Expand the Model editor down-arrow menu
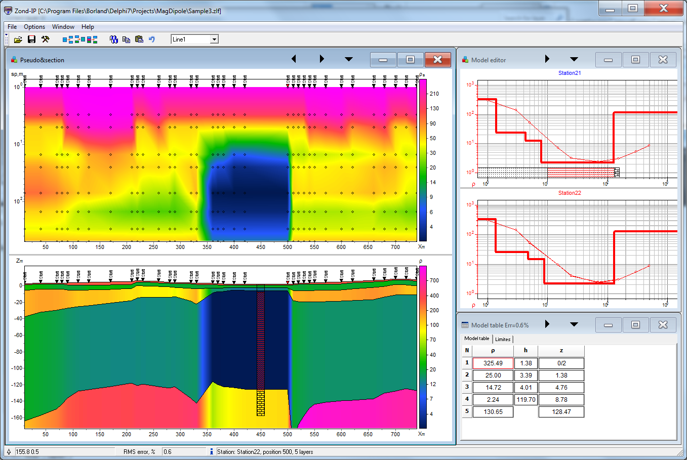Image resolution: width=687 pixels, height=460 pixels. pos(574,59)
